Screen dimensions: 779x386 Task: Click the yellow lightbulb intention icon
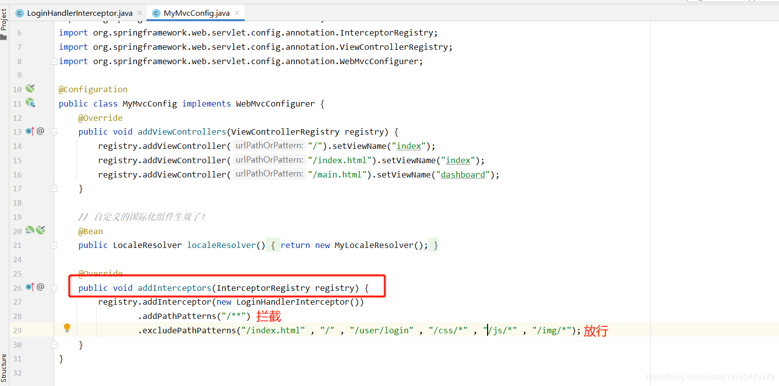67,328
